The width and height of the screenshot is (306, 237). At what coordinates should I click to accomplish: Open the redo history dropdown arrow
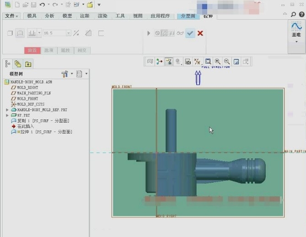pos(62,5)
